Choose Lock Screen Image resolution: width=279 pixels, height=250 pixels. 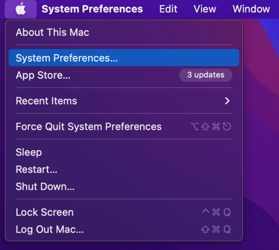[x=44, y=212]
